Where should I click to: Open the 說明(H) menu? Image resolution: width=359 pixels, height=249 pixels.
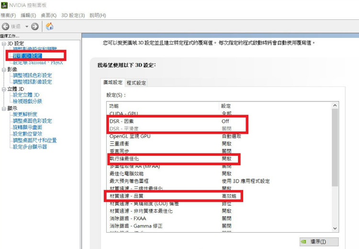pyautogui.click(x=98, y=15)
